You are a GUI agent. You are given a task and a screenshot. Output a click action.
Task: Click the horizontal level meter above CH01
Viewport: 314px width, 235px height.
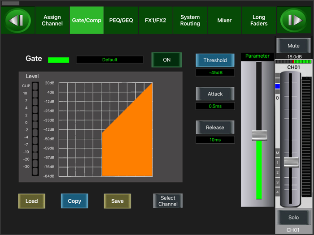click(x=293, y=62)
